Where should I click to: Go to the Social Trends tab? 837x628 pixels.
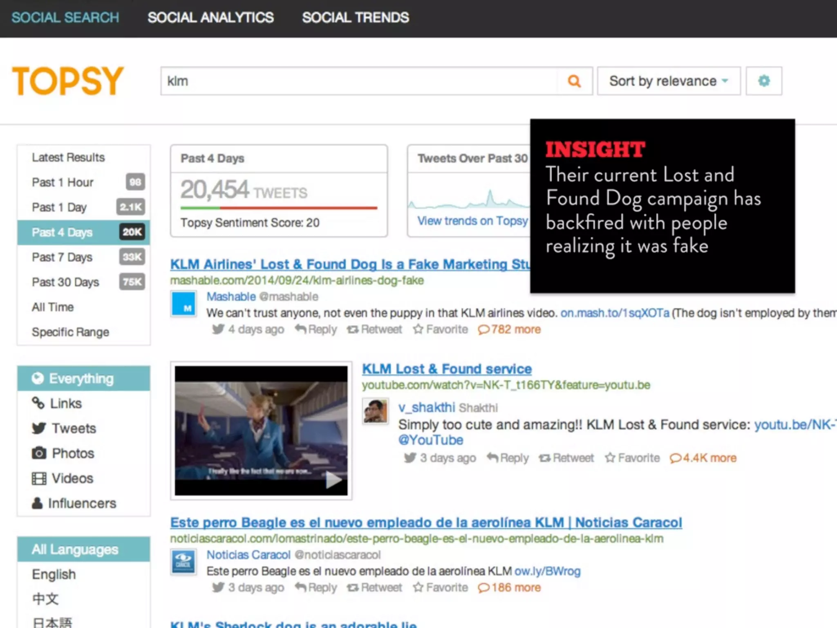coord(355,18)
